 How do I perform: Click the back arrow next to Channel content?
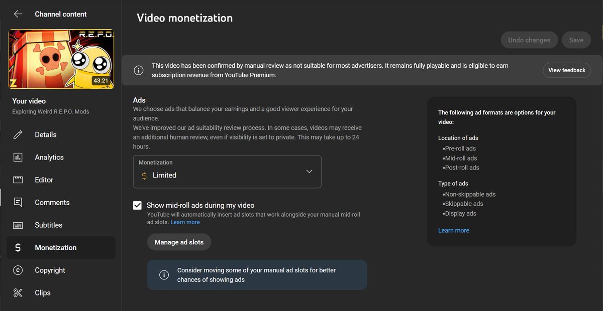point(18,14)
